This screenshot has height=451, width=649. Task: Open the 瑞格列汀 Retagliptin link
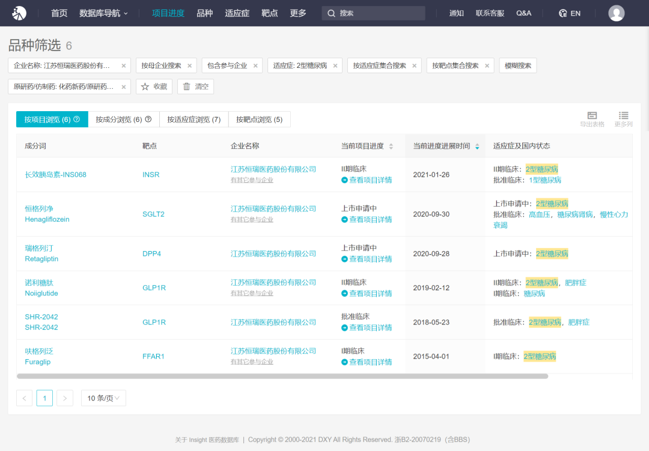(x=41, y=253)
